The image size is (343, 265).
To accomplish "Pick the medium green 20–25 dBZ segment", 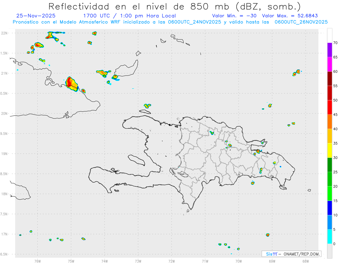I will click(330, 179).
